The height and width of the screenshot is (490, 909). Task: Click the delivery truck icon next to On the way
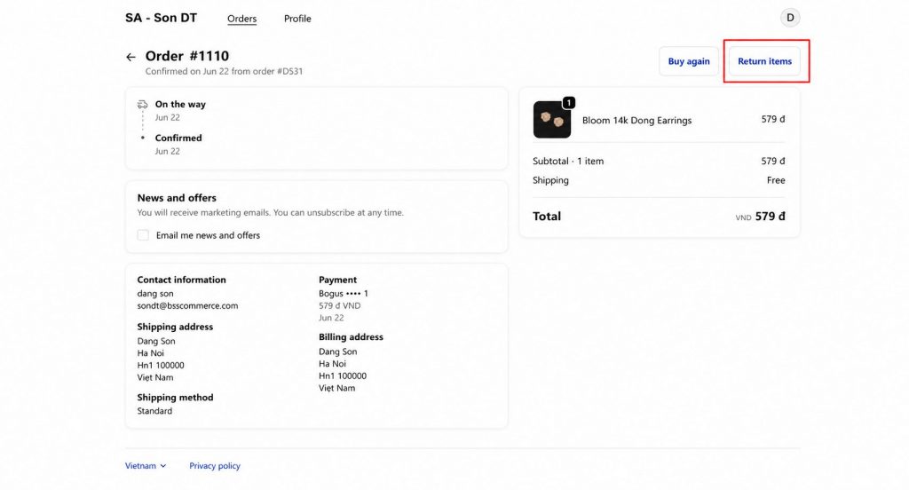pos(142,105)
